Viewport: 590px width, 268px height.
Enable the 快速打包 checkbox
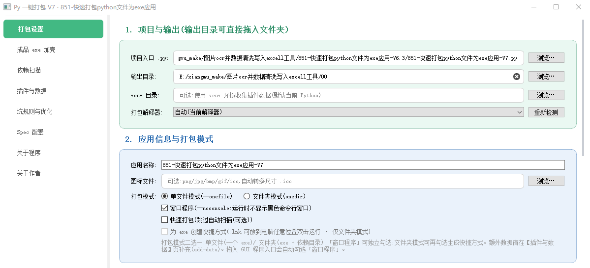(x=207, y=219)
